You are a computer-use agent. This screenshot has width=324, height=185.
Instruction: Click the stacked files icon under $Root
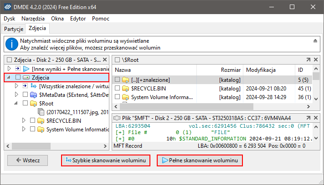pos(41,112)
